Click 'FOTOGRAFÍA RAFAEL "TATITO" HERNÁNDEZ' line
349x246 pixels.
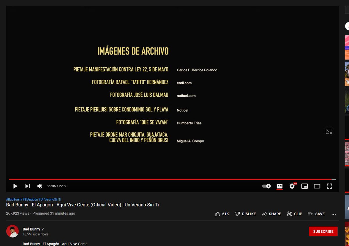coord(130,82)
